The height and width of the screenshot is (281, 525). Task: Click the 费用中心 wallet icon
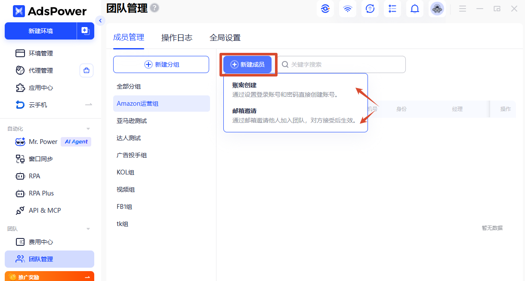20,242
